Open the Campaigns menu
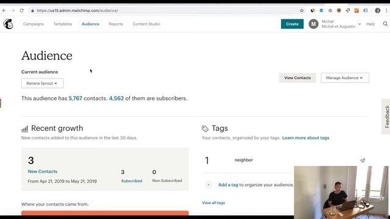 coord(34,24)
